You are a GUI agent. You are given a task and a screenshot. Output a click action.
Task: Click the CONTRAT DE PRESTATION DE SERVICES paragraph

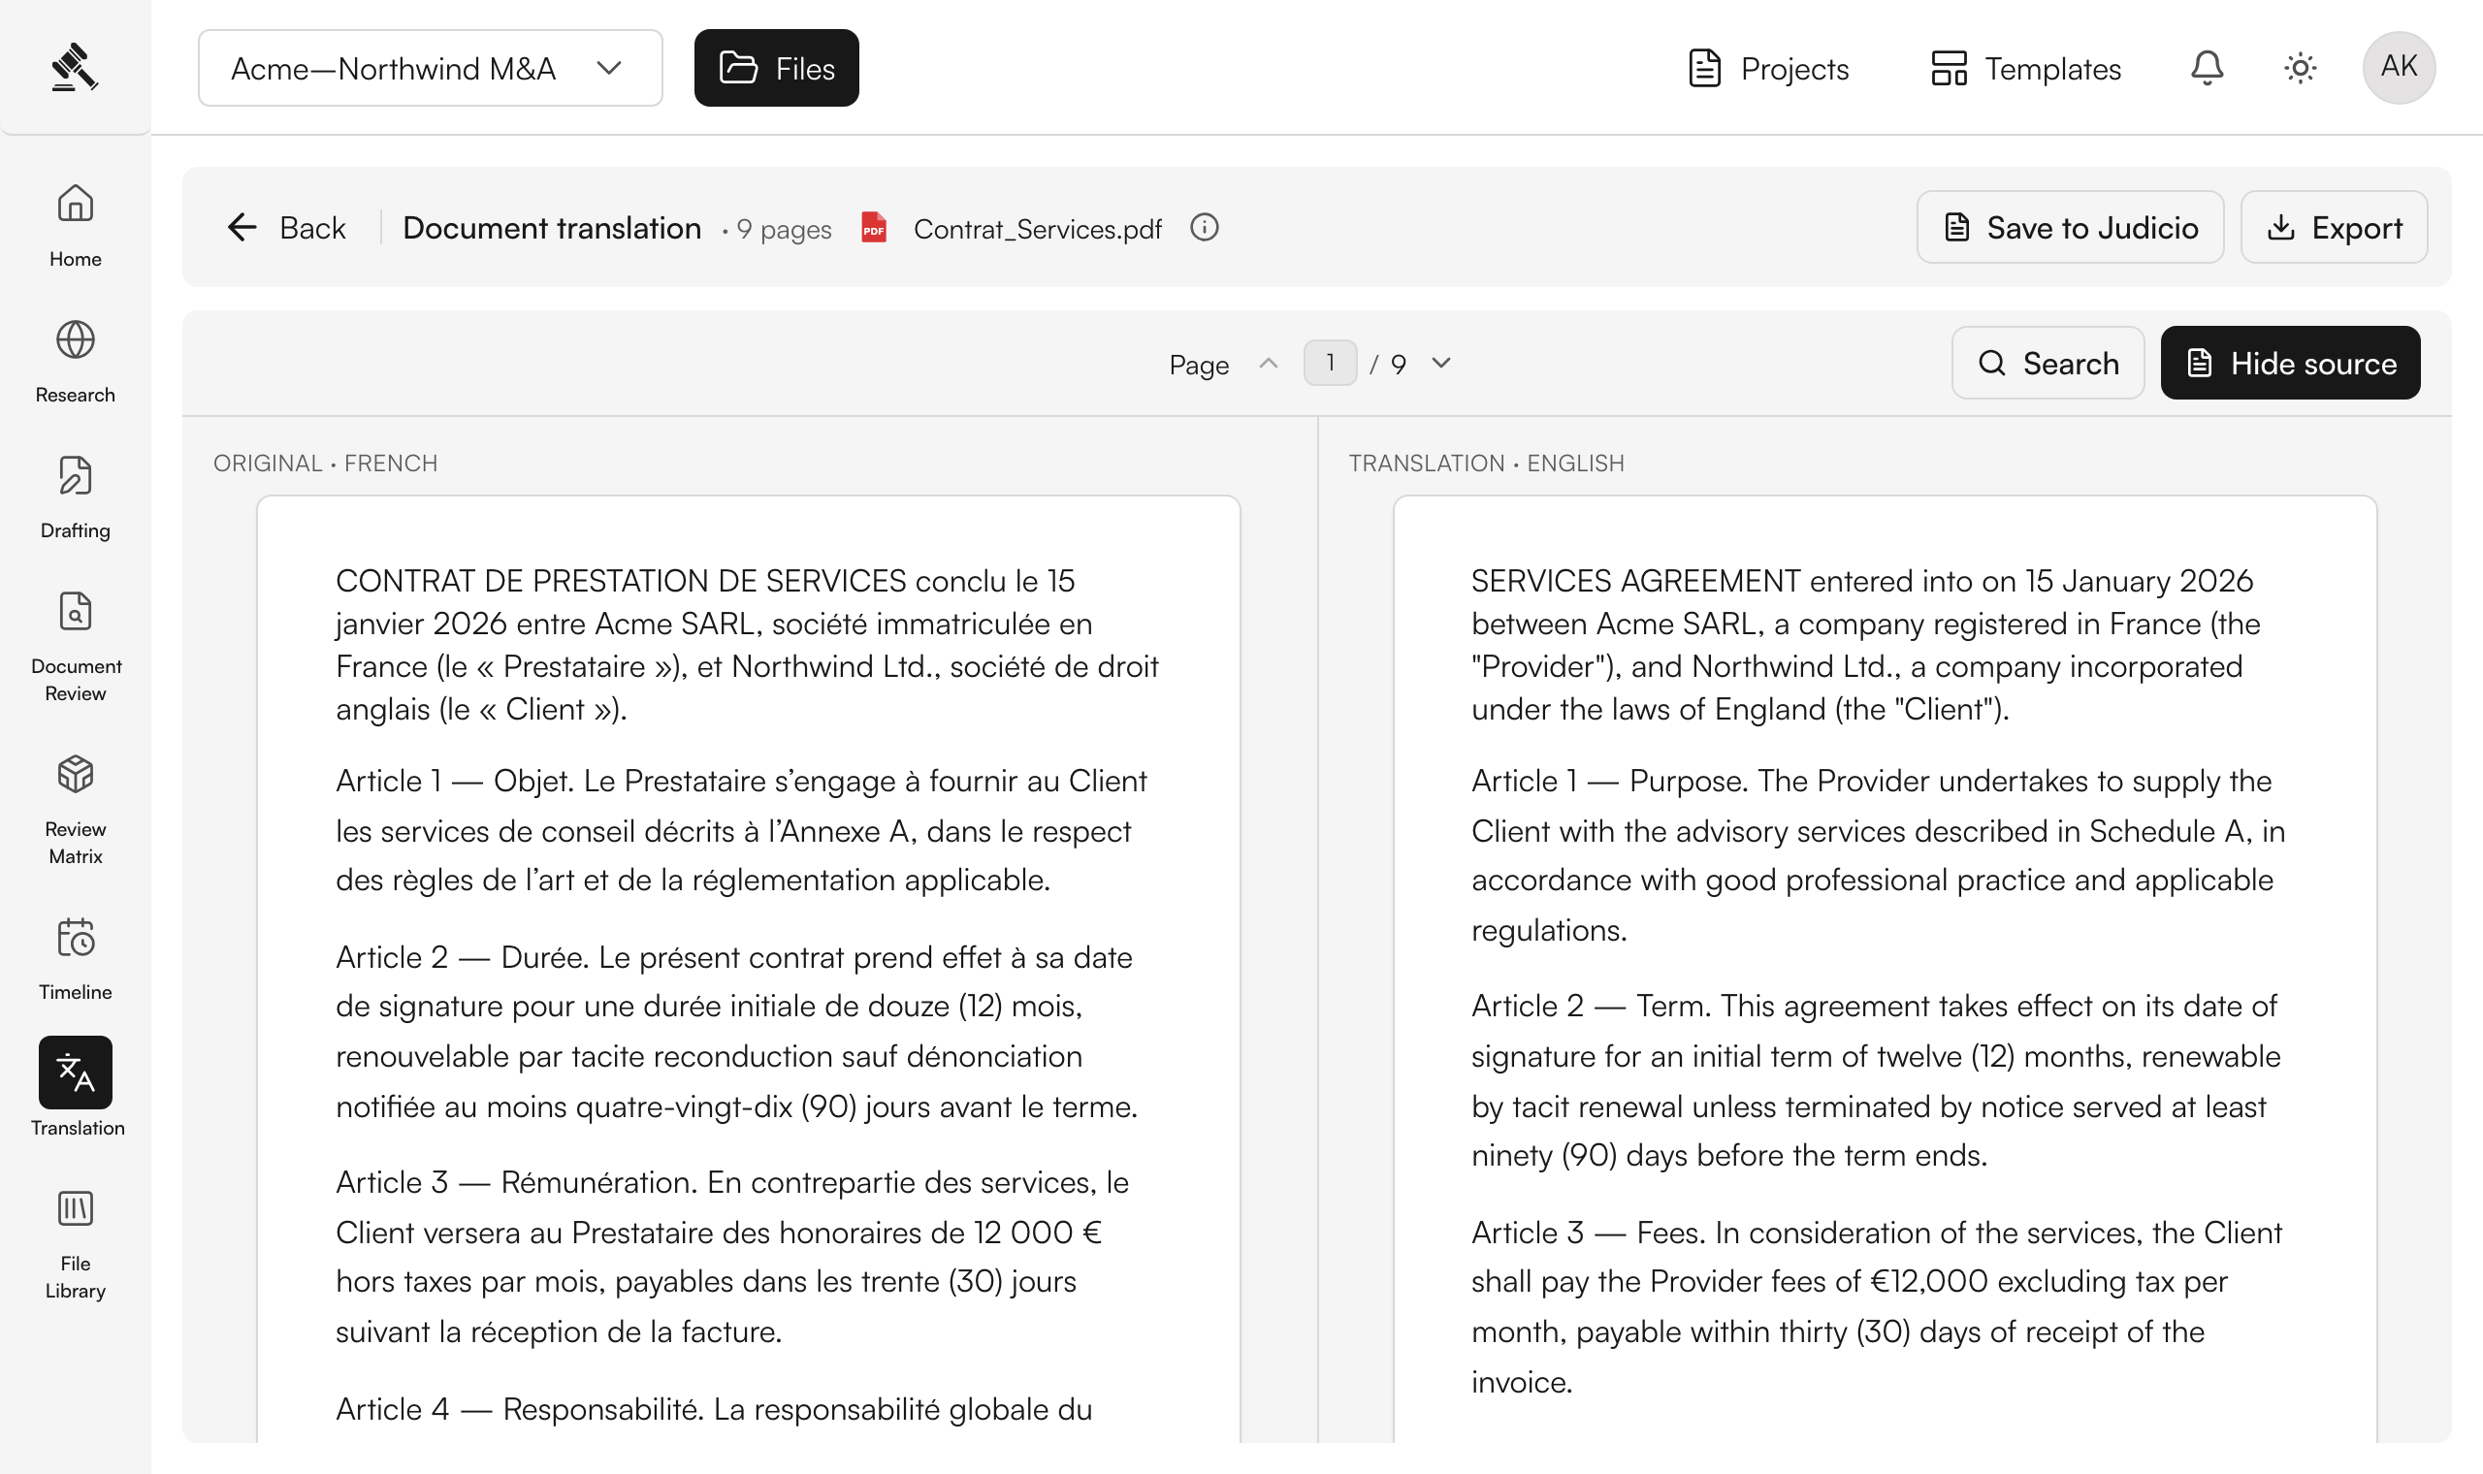[747, 645]
